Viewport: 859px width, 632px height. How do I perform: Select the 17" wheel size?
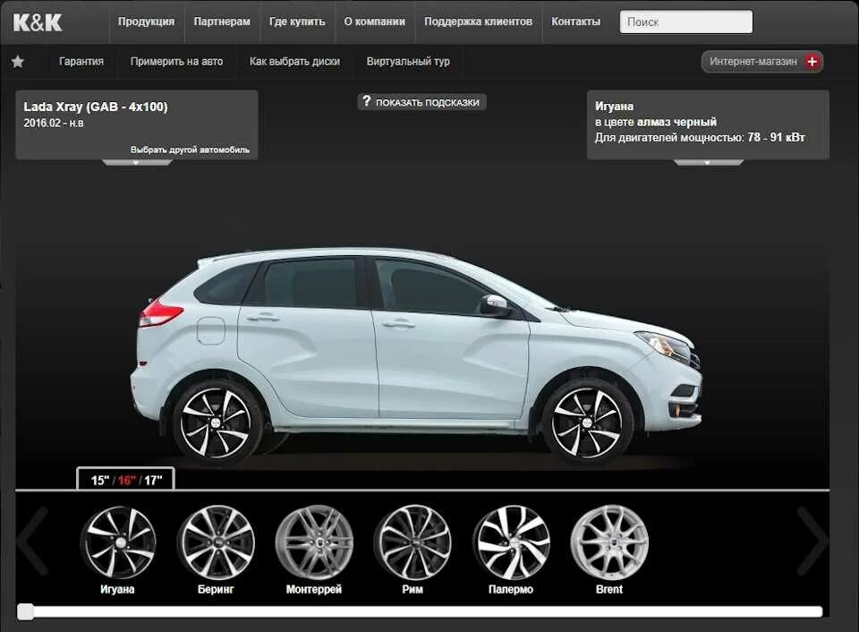[x=153, y=481]
